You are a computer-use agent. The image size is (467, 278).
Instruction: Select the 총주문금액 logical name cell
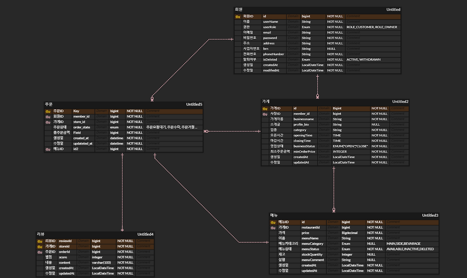point(62,133)
